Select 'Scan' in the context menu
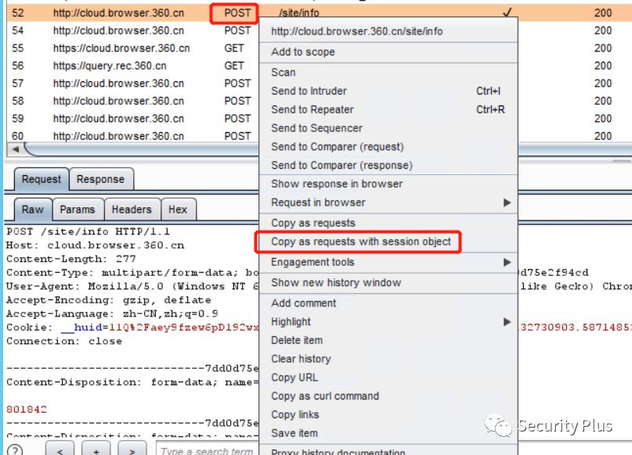632x455 pixels. click(x=388, y=73)
